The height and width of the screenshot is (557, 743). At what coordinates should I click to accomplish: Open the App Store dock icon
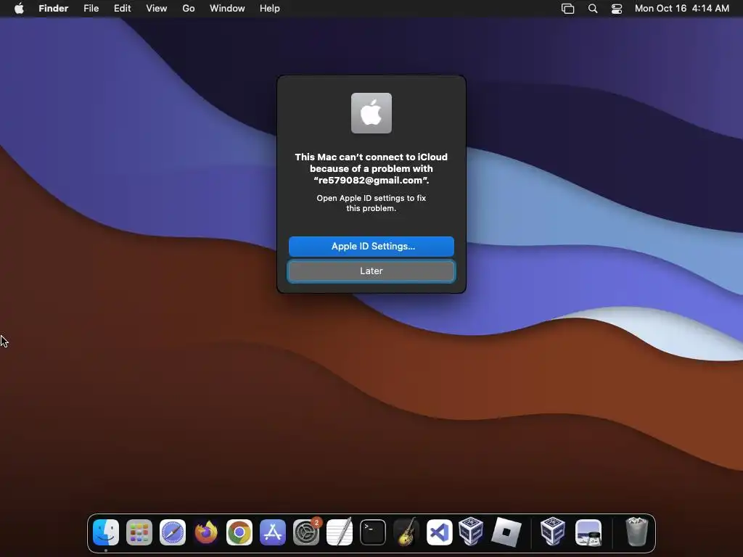point(273,532)
